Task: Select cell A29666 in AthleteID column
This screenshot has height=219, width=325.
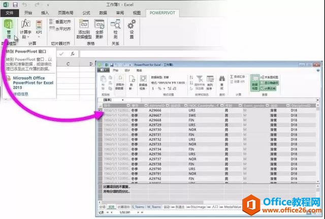Action: 155,111
